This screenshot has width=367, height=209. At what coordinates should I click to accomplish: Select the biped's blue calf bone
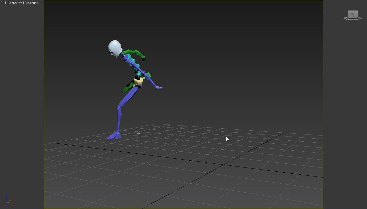[x=119, y=119]
